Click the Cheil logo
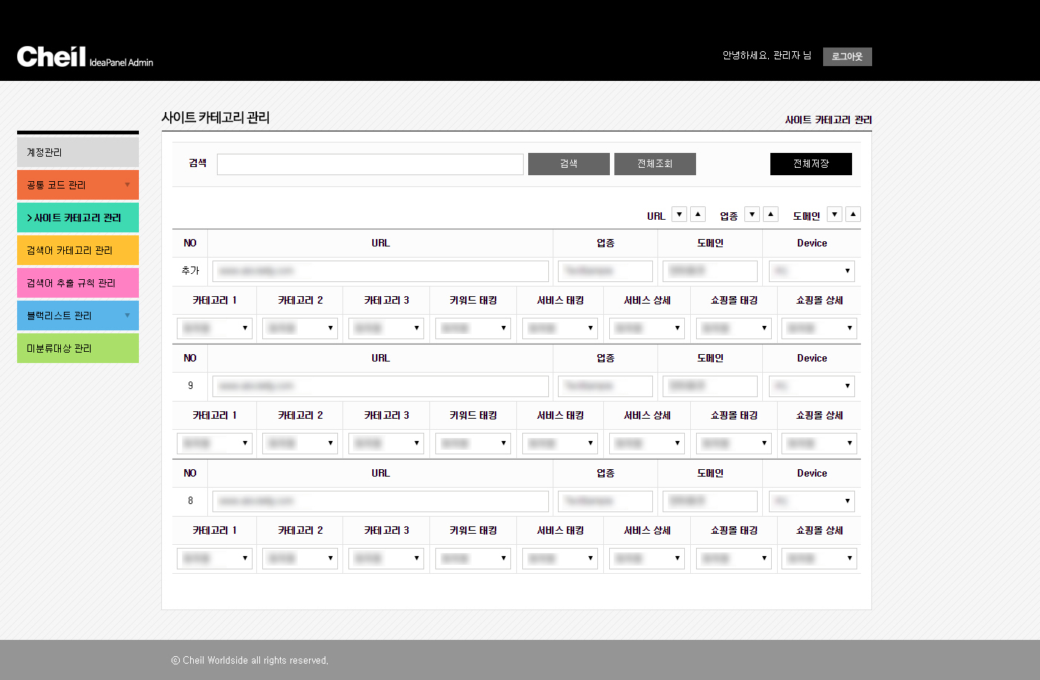Image resolution: width=1040 pixels, height=680 pixels. tap(52, 56)
